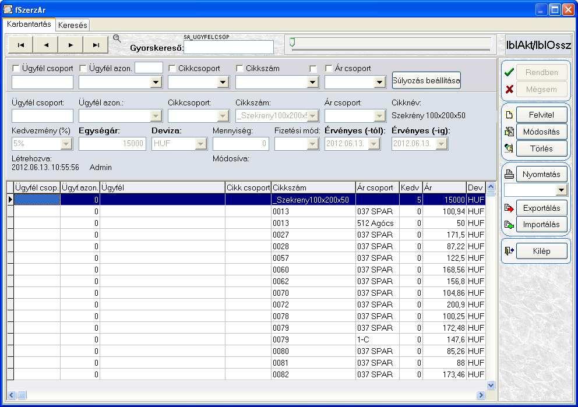Image resolution: width=578 pixels, height=407 pixels.
Task: Go to the previous record
Action: point(45,45)
